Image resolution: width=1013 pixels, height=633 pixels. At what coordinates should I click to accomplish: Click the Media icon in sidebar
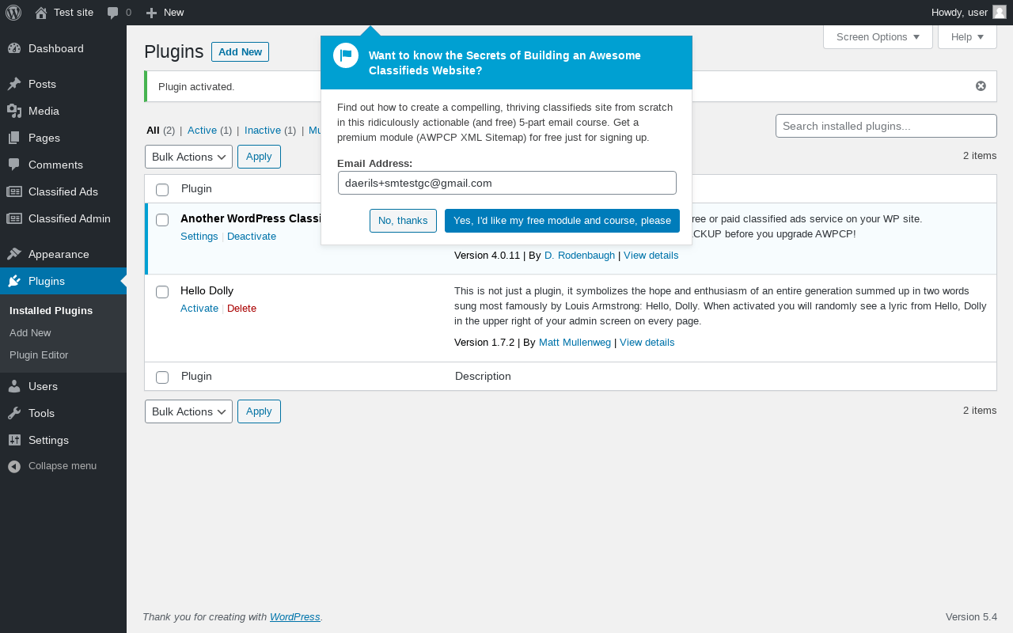[x=14, y=111]
